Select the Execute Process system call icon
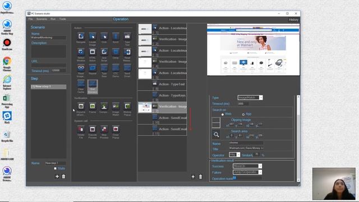 (x=93, y=129)
